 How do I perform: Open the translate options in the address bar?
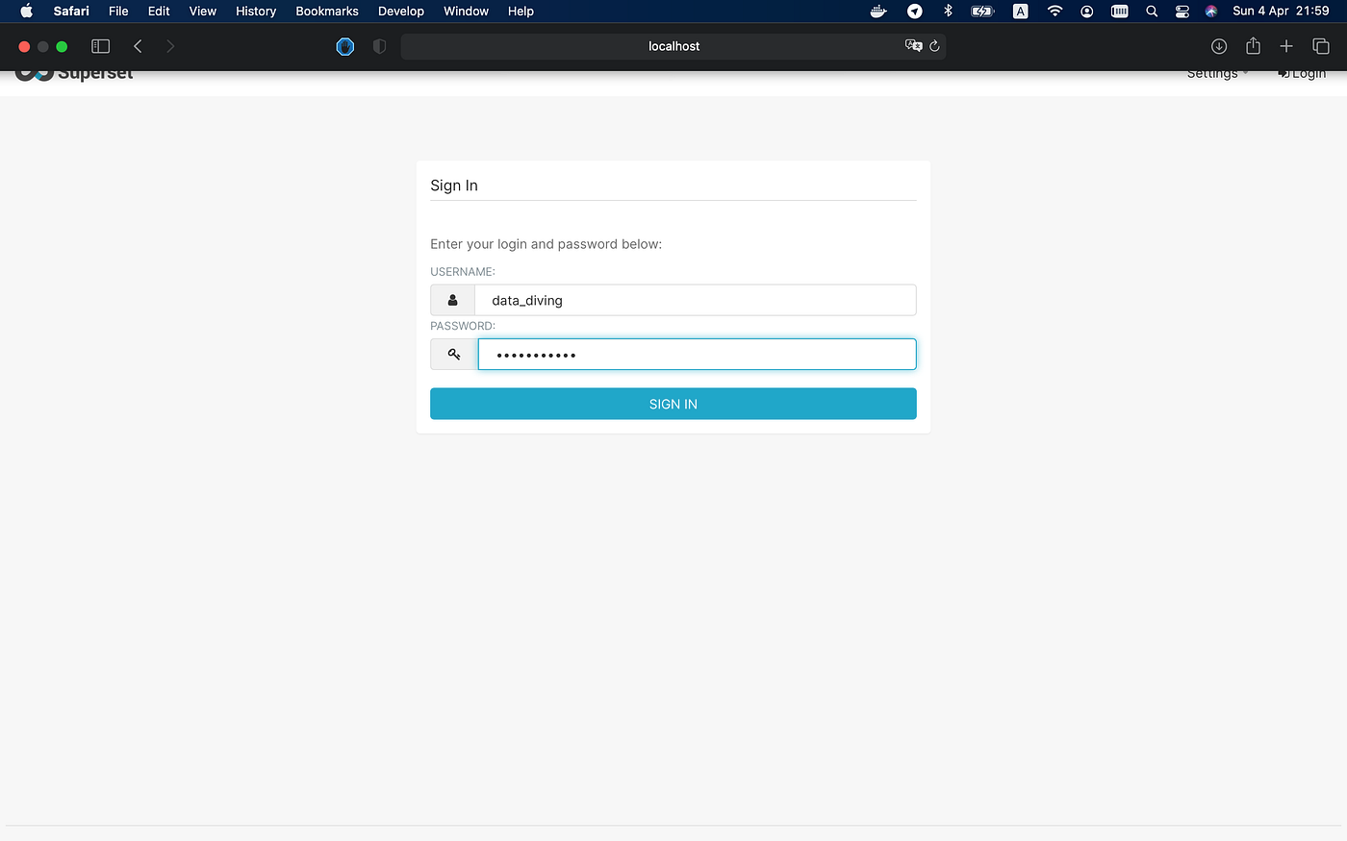tap(912, 45)
